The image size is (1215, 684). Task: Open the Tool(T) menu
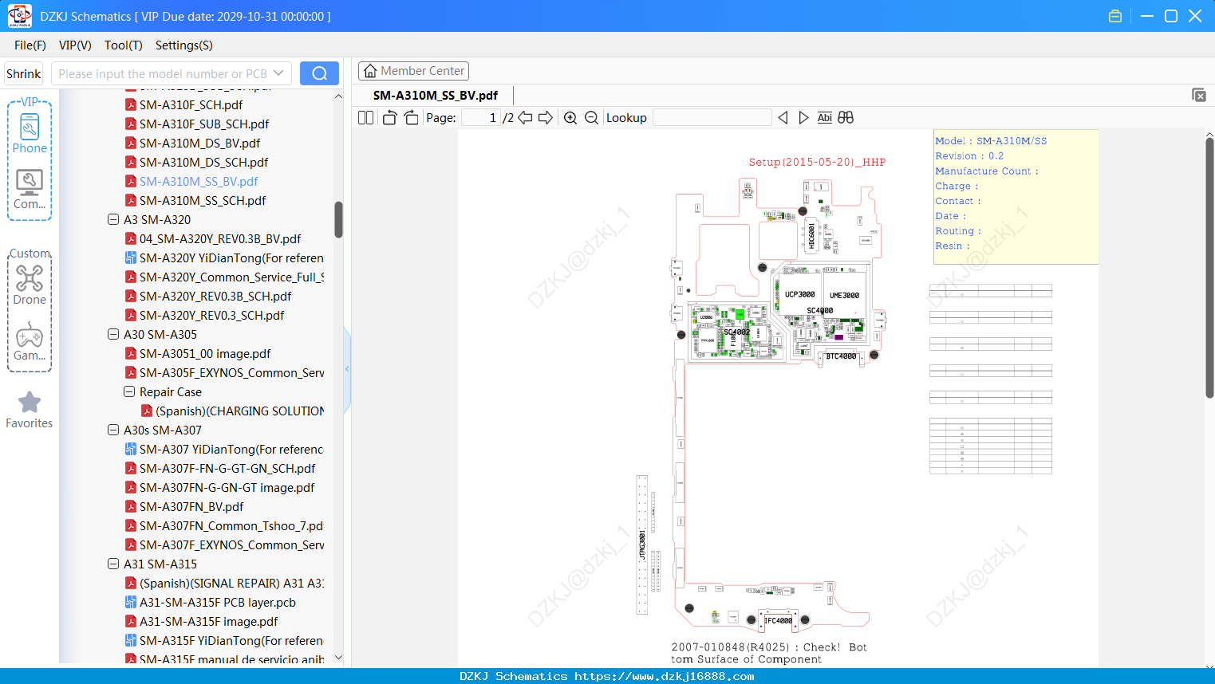point(124,45)
